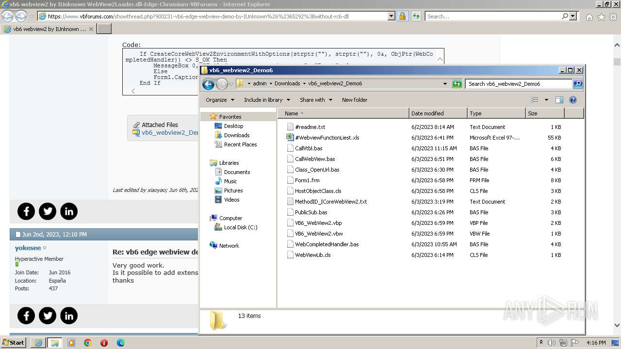Image resolution: width=621 pixels, height=349 pixels.
Task: Sort files by the Name column
Action: (343, 113)
